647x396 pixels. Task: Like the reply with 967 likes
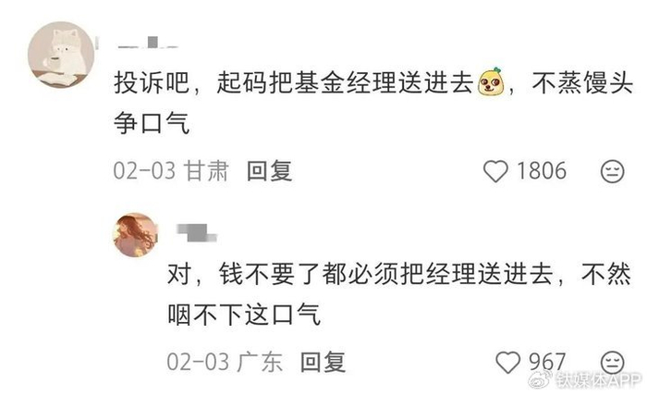pyautogui.click(x=507, y=363)
